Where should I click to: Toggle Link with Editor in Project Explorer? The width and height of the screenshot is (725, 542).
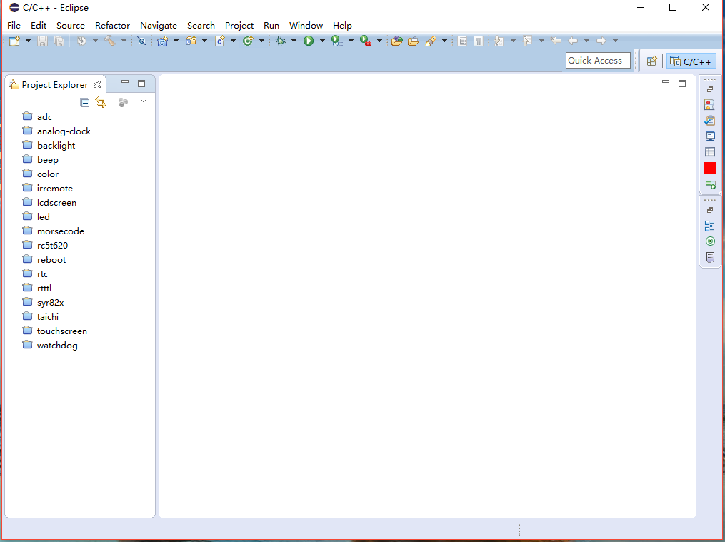click(101, 102)
